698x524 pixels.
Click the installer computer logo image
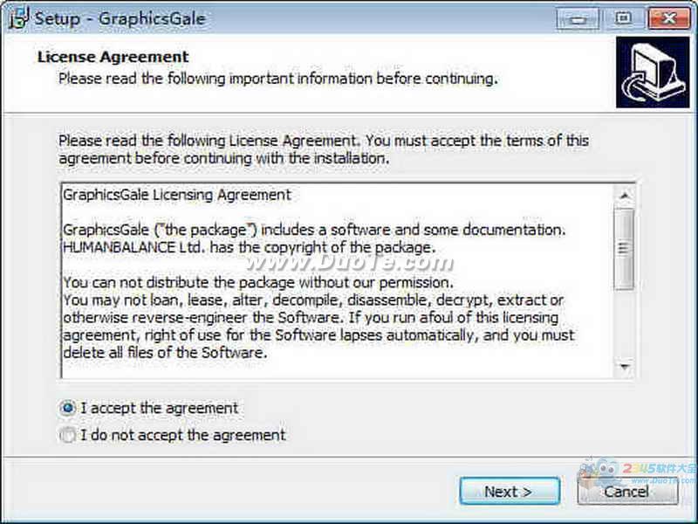tap(652, 72)
